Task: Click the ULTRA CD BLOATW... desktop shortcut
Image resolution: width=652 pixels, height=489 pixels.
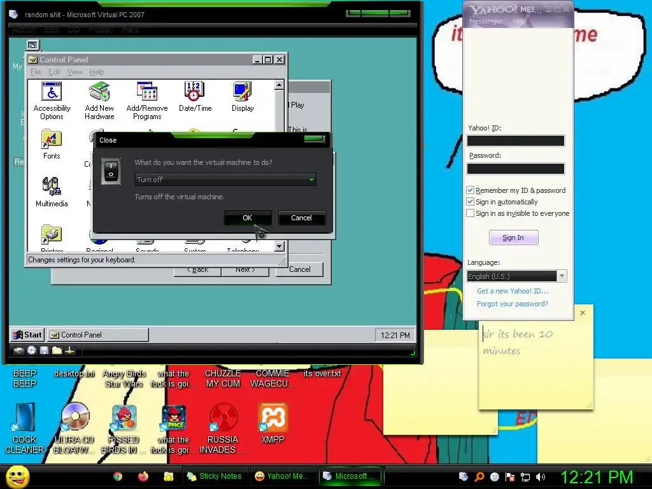Action: 74,429
